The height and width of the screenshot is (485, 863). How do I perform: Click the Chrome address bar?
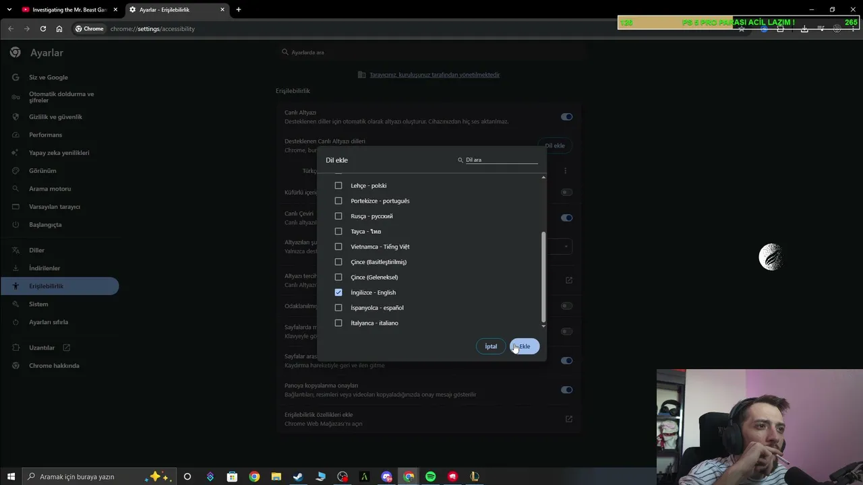(405, 29)
